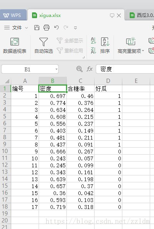This screenshot has width=154, height=229.
Task: Select cell with value 0.774
Action: click(x=52, y=103)
